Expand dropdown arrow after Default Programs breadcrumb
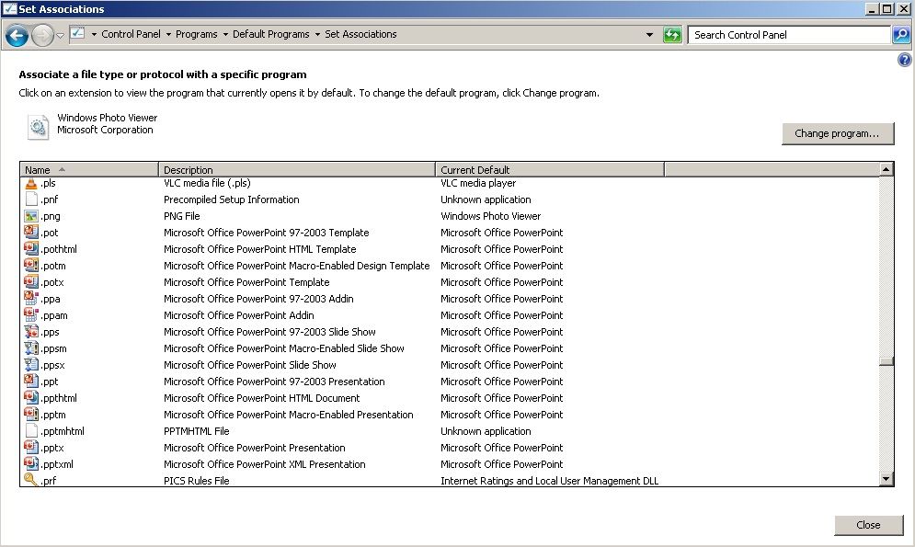The width and height of the screenshot is (915, 547). point(317,34)
